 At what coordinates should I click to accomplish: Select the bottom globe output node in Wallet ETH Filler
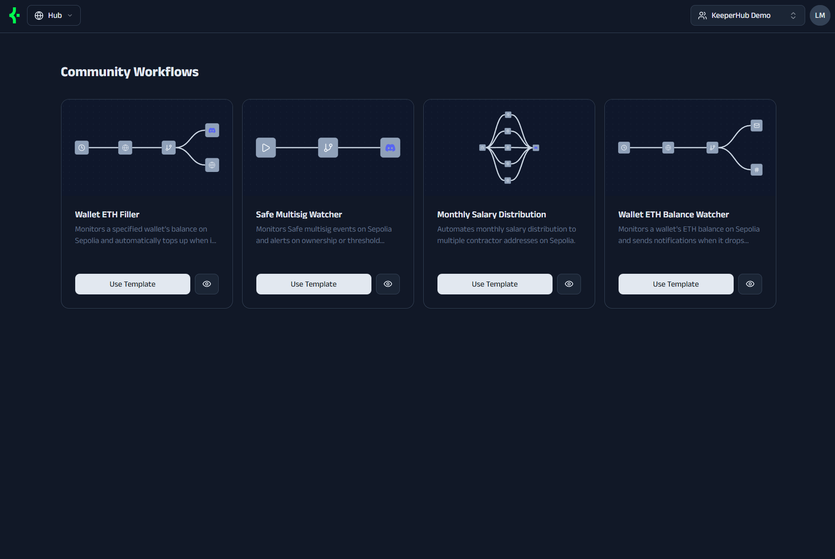[212, 165]
